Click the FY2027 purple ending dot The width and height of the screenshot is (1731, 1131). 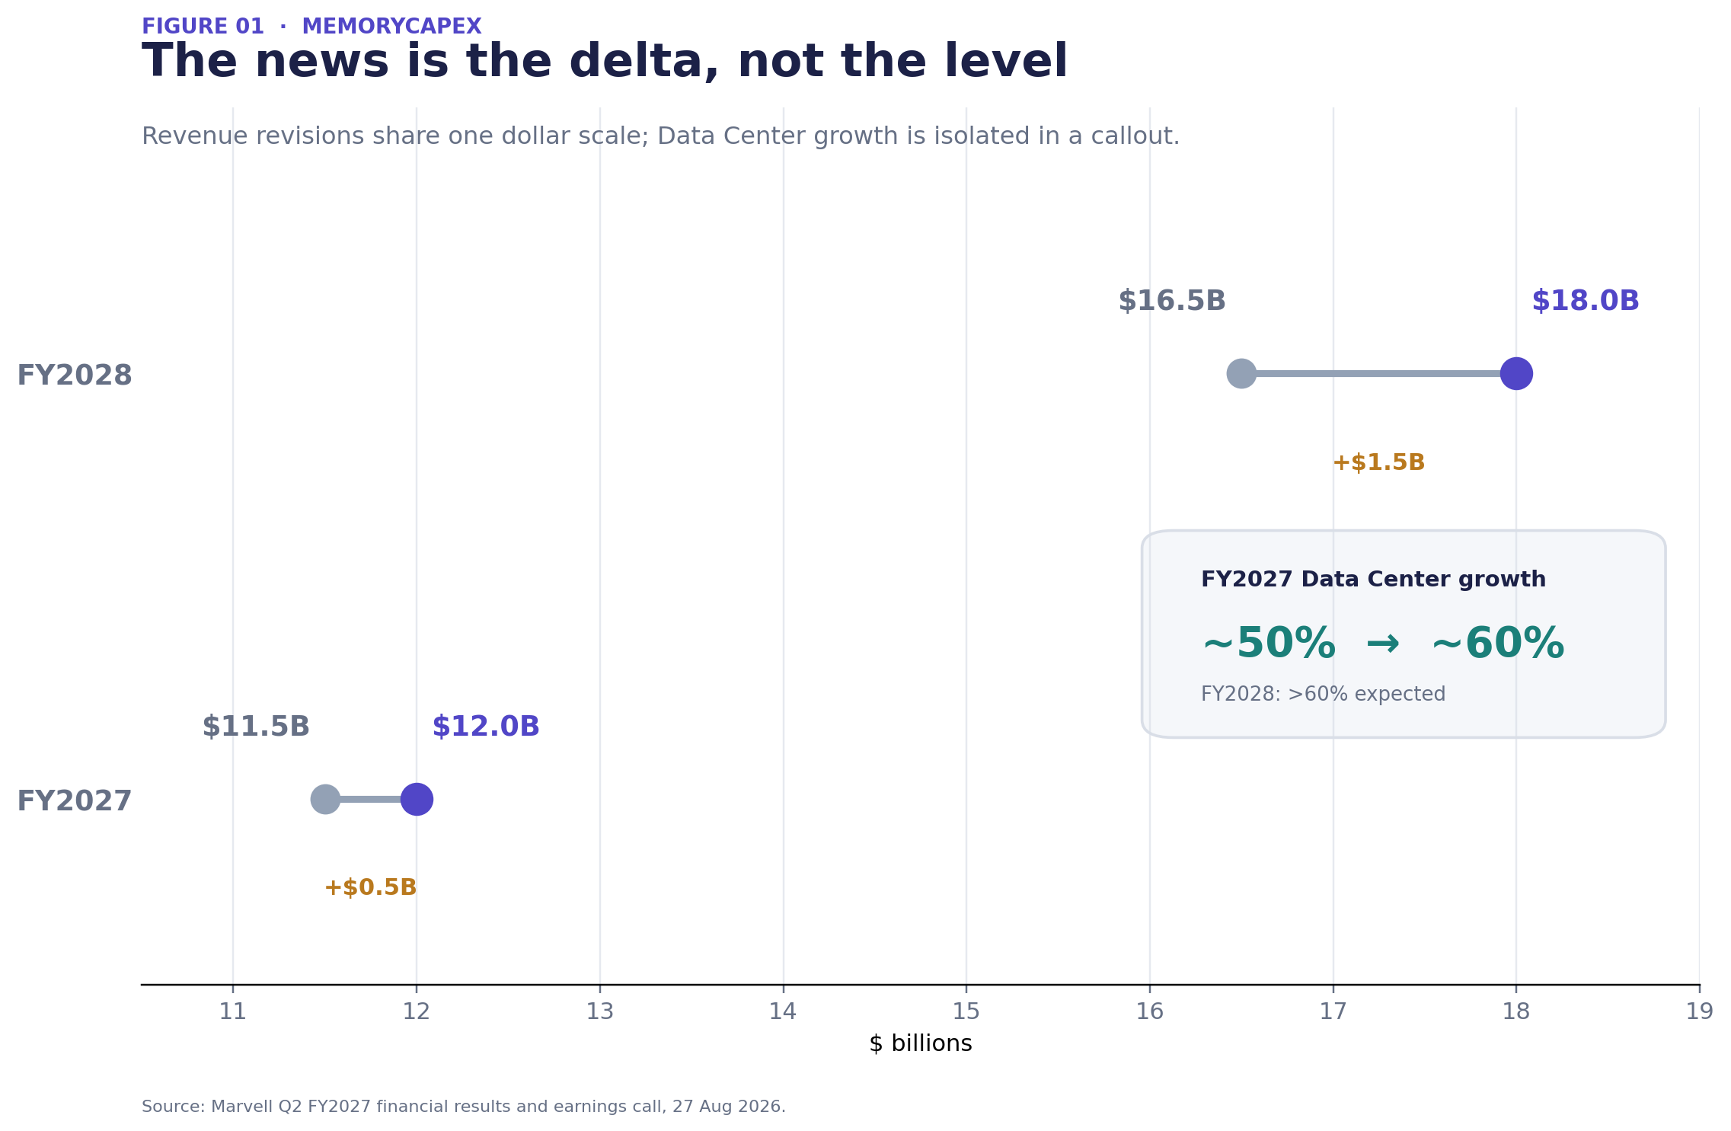[x=417, y=799]
